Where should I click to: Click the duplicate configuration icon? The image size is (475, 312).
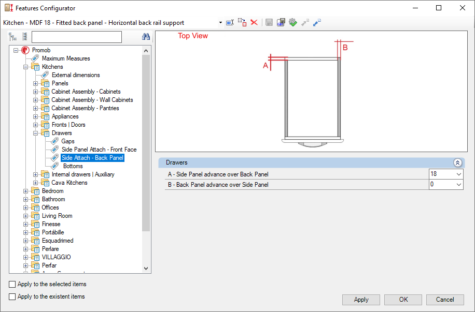coord(242,22)
